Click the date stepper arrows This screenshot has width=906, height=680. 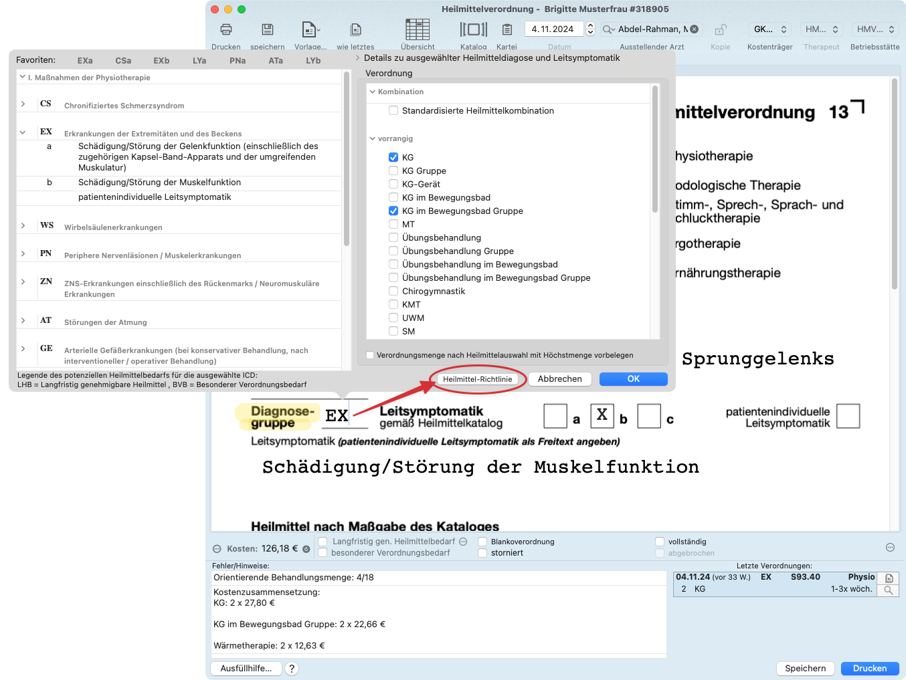[590, 29]
